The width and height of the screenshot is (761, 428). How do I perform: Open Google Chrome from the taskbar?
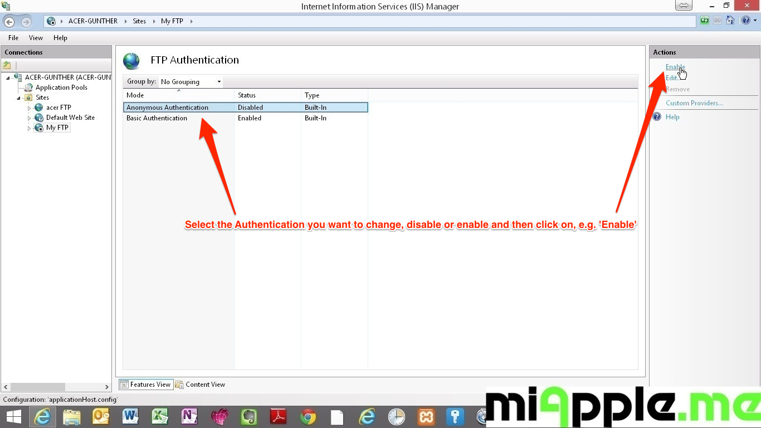[x=308, y=417]
